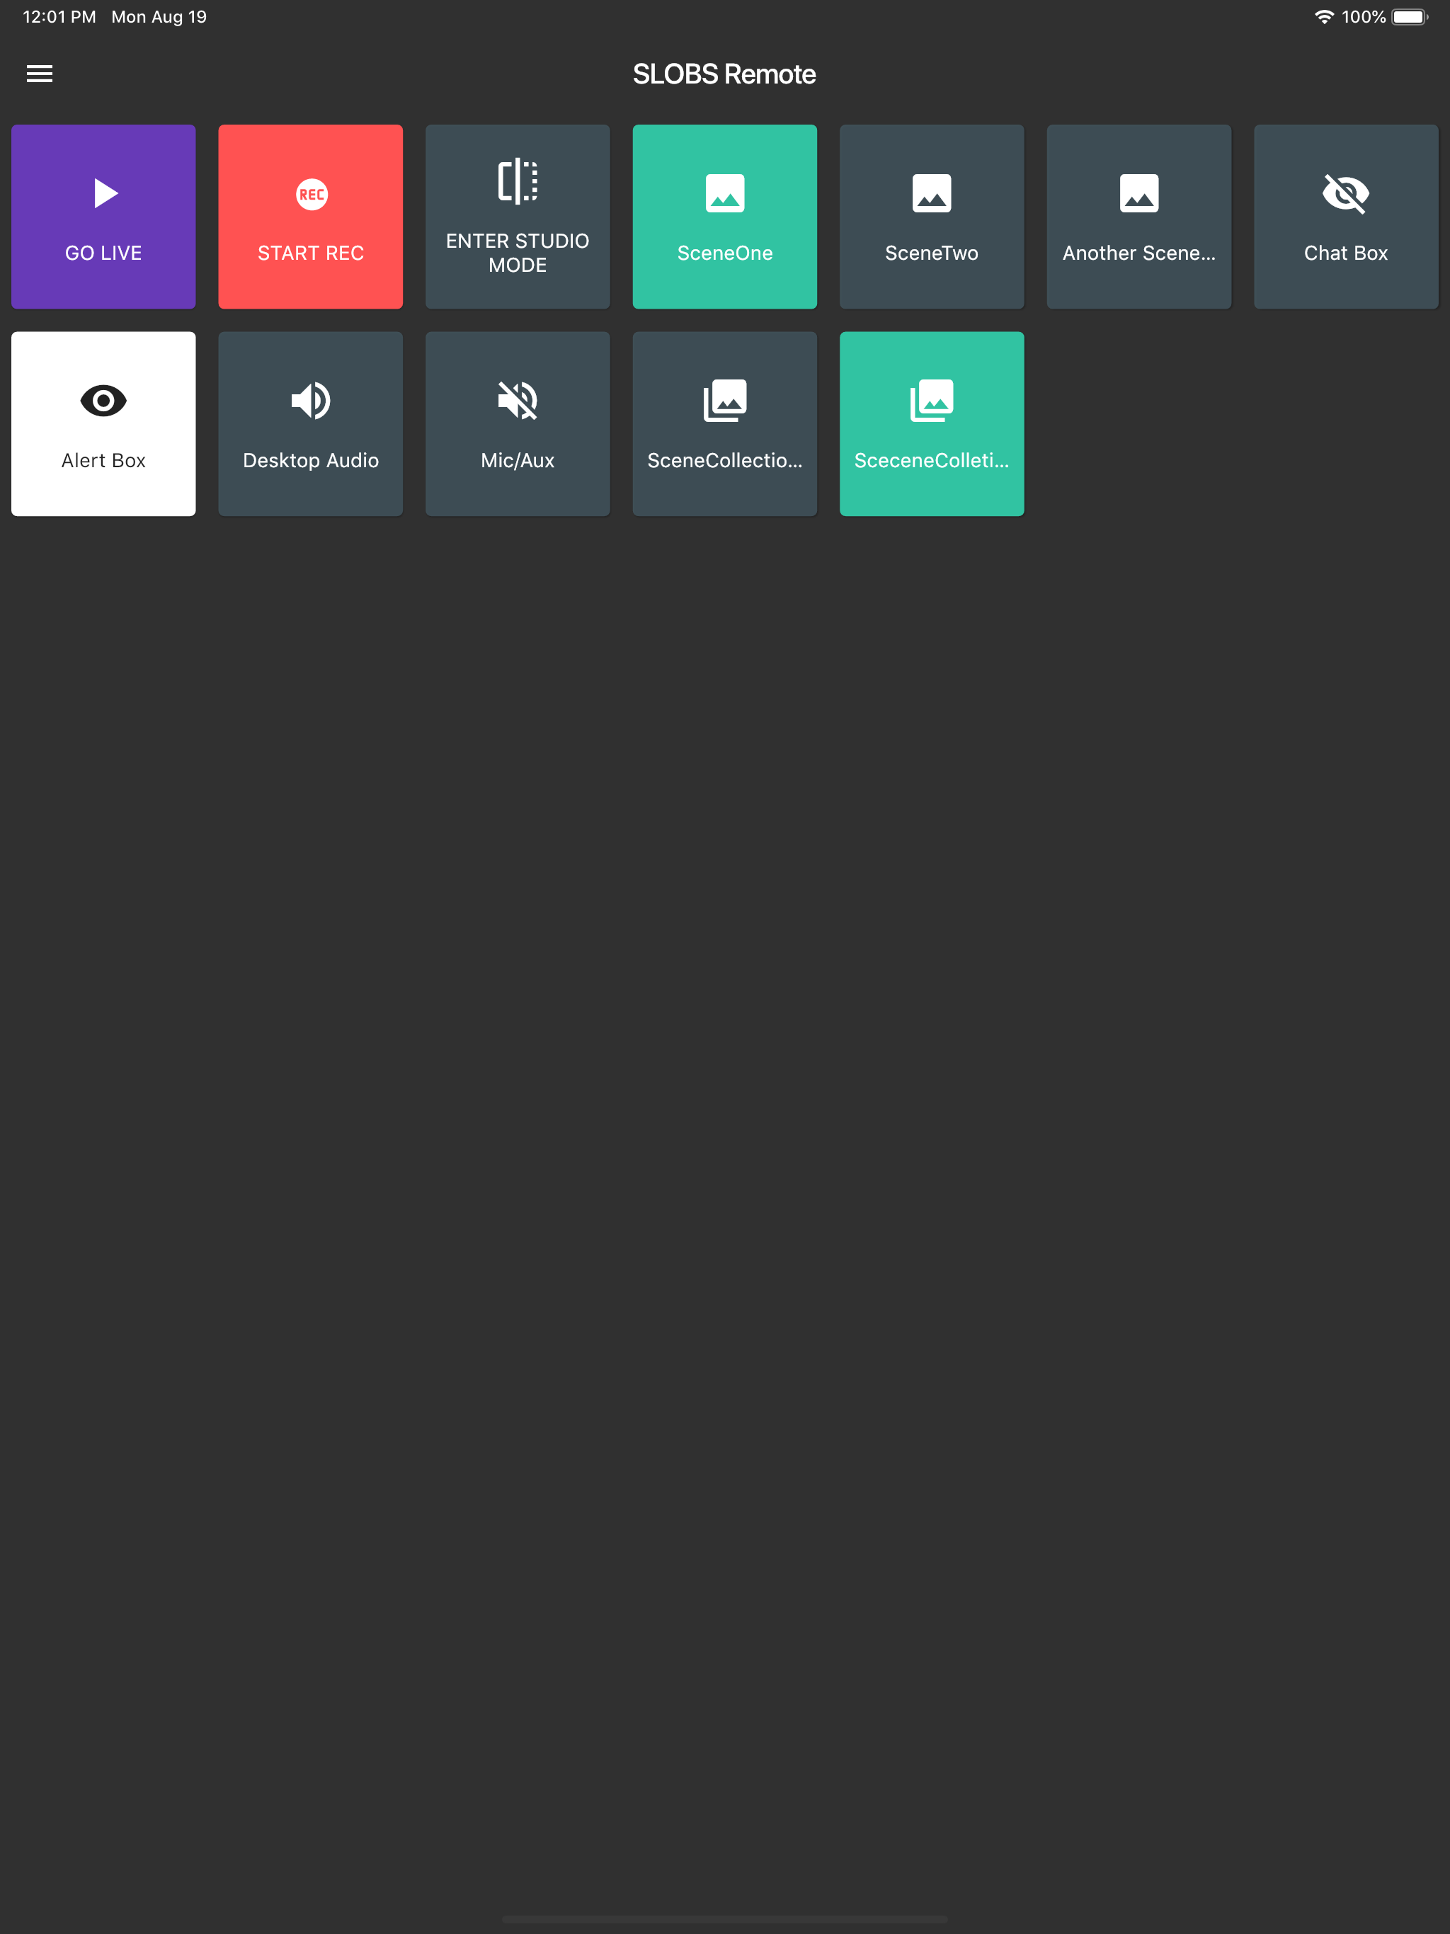Load the SceneCollectio... collection tile

click(725, 424)
